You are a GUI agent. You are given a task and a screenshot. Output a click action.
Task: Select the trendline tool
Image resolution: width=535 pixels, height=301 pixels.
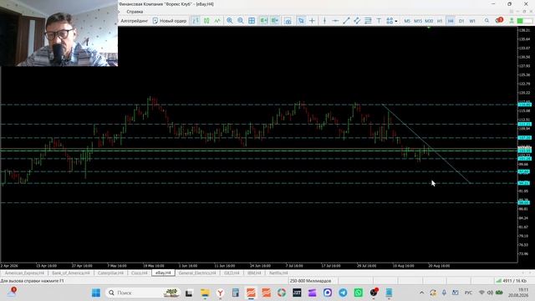(346, 21)
